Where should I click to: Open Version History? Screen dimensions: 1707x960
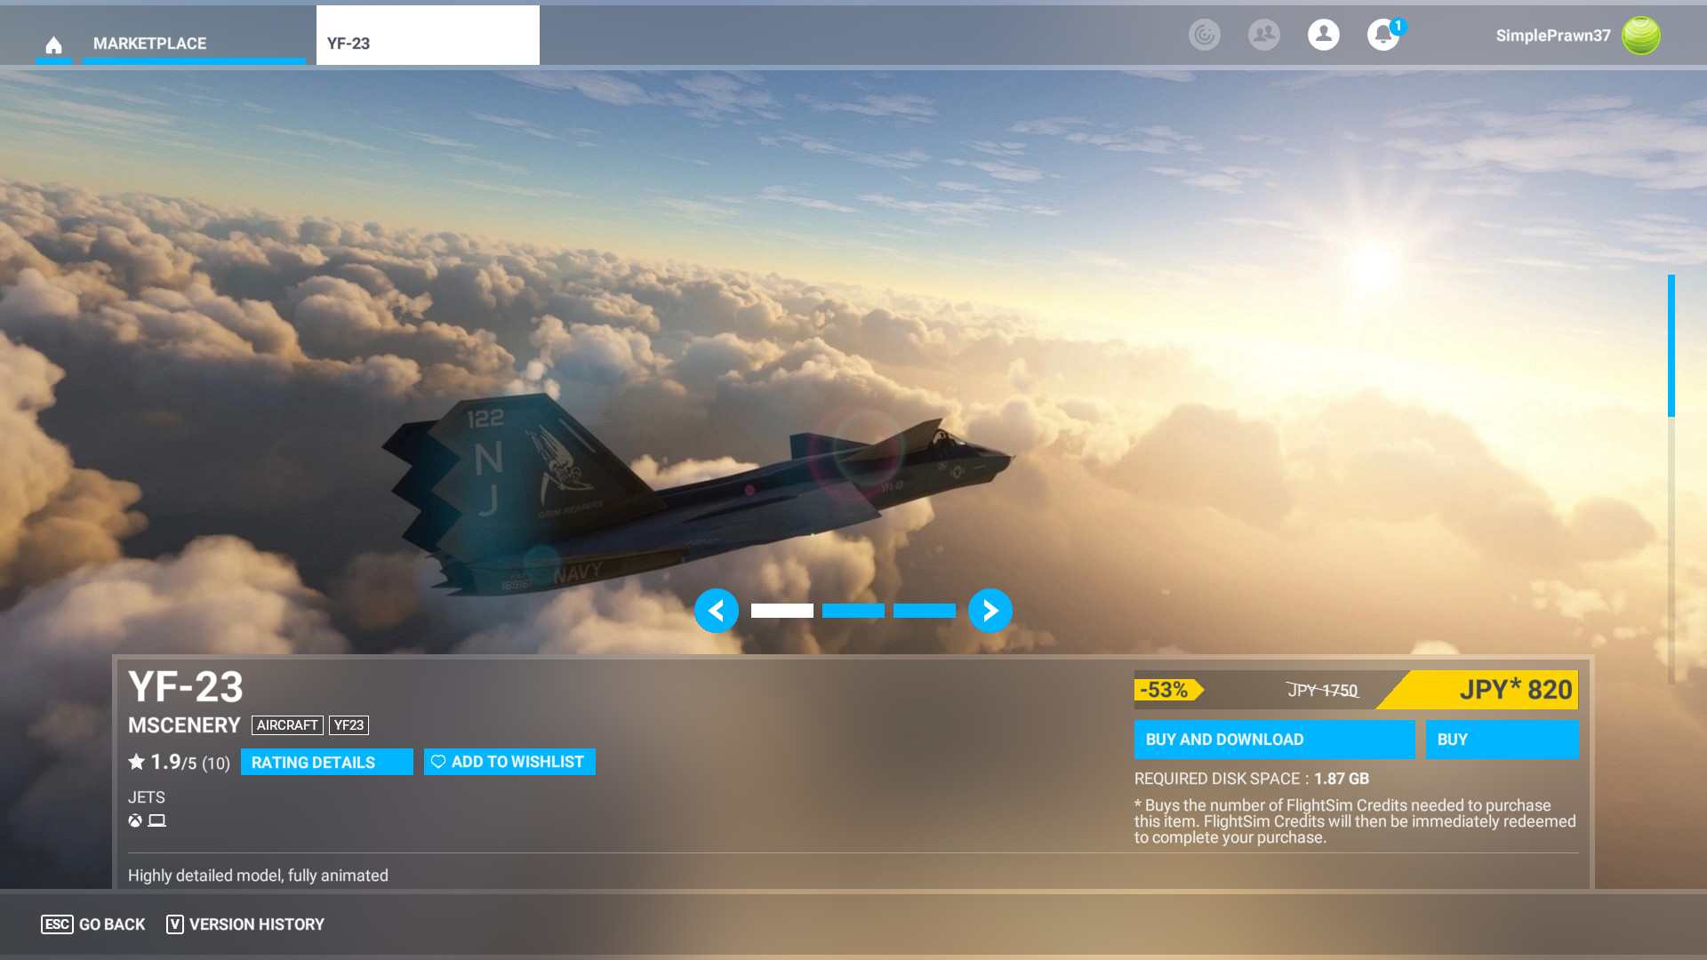pyautogui.click(x=245, y=924)
